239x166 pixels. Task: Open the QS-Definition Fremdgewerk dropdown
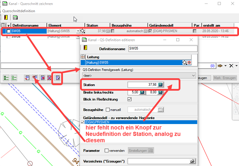pos(193,75)
